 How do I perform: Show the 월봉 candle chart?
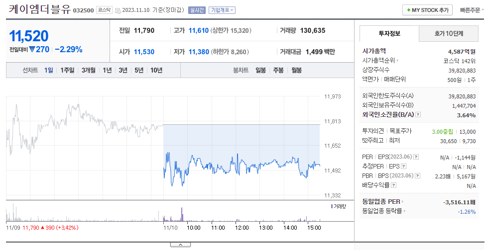tap(297, 71)
